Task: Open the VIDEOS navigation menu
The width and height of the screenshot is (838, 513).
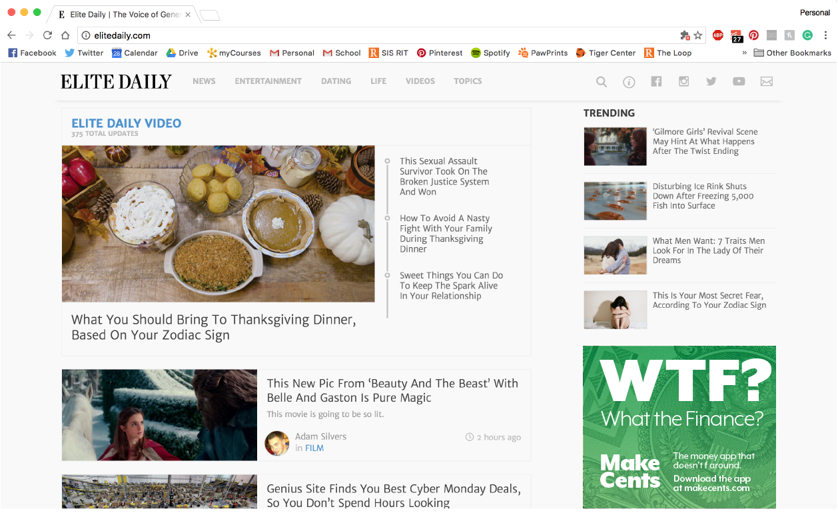Action: tap(420, 81)
